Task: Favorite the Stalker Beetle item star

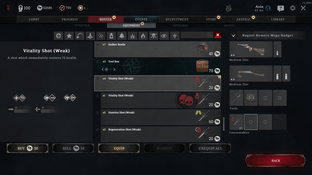Action: point(97,44)
